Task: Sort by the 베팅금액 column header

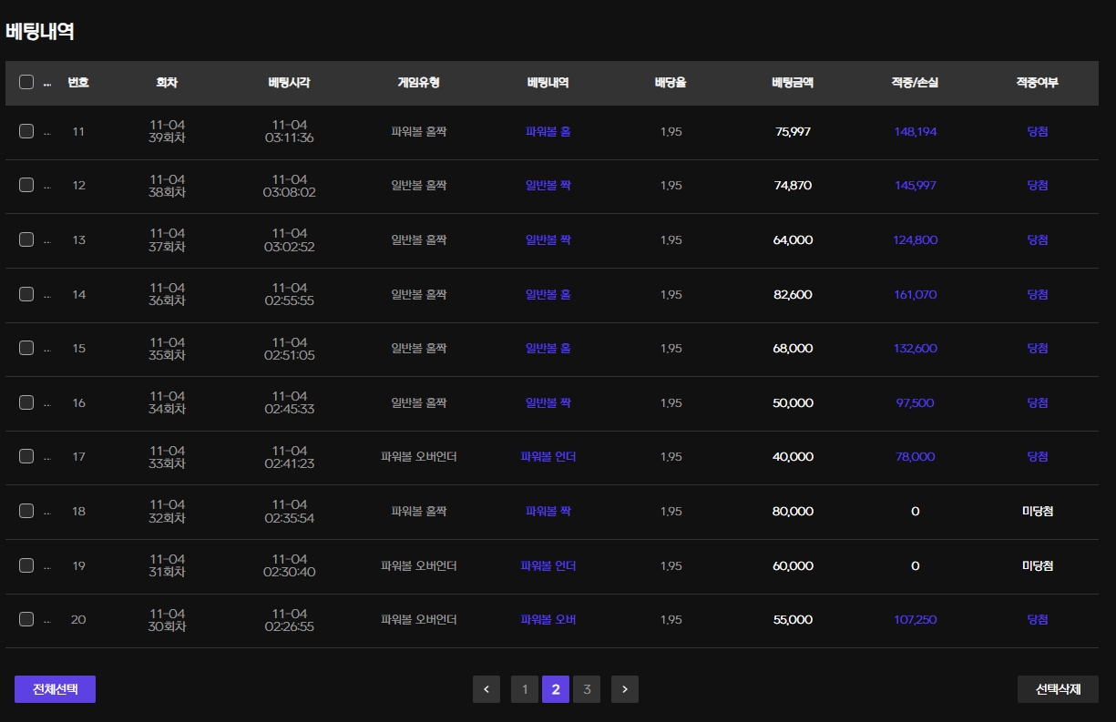Action: tap(792, 82)
